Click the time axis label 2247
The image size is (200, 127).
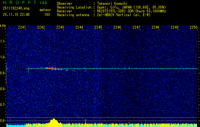[136, 27]
